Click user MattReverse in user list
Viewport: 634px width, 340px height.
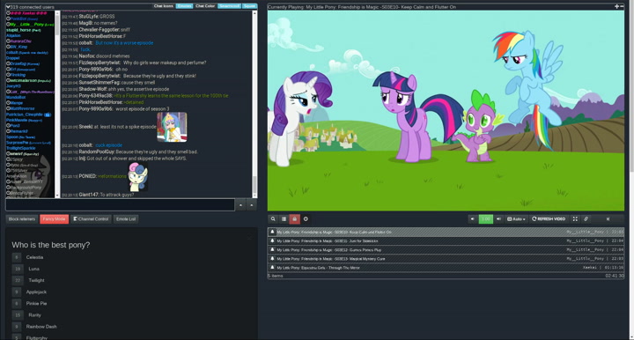[x=22, y=108]
